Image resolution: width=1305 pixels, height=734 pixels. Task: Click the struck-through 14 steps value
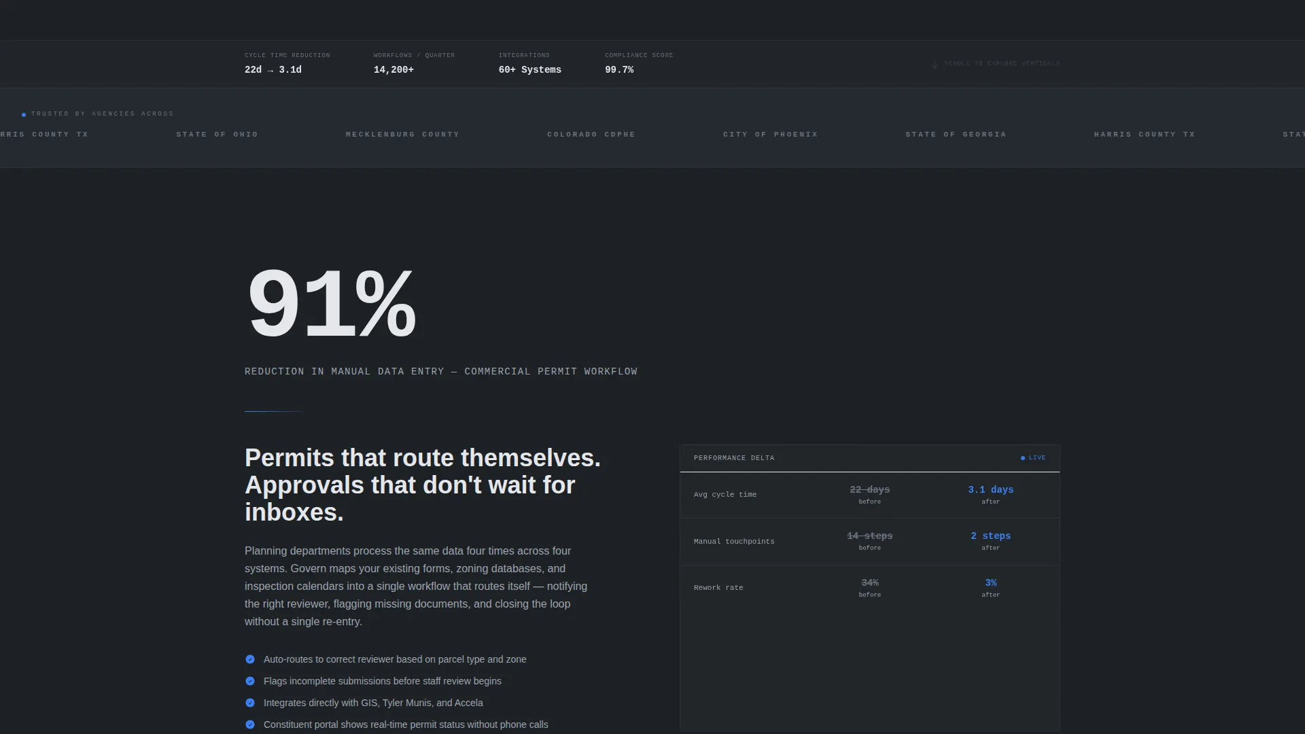point(870,536)
